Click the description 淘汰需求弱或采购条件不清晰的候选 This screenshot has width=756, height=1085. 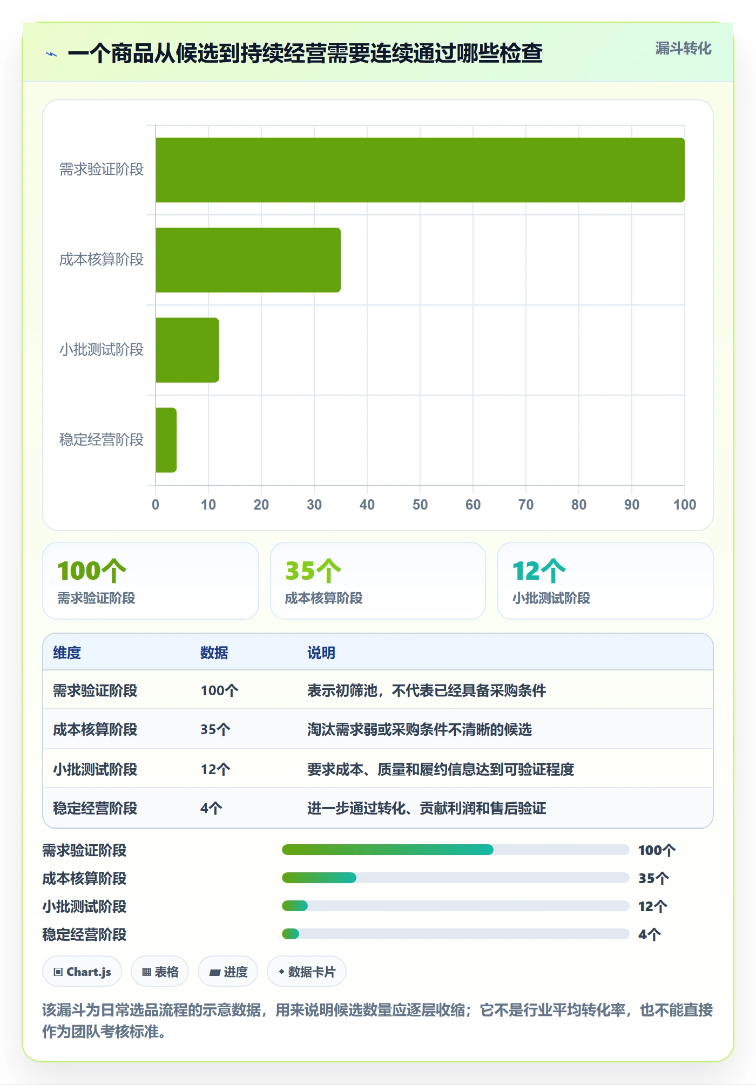[x=420, y=729]
